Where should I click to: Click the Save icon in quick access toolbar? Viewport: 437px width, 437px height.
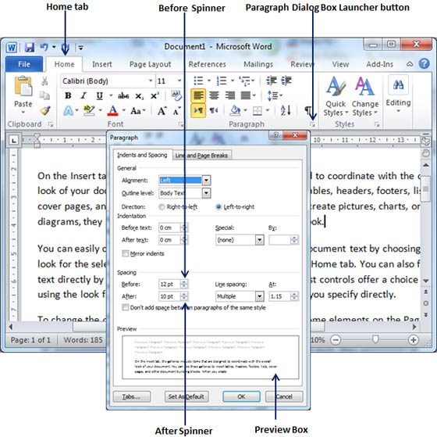click(30, 47)
